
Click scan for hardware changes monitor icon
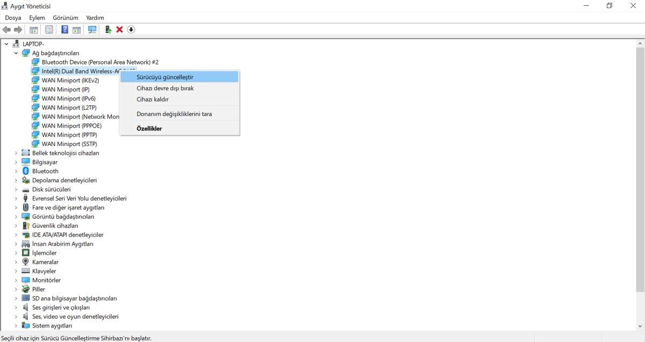tap(92, 30)
